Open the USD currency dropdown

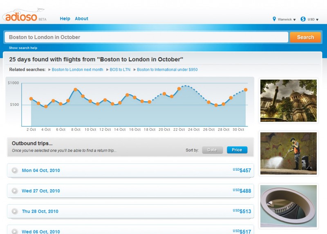click(313, 19)
